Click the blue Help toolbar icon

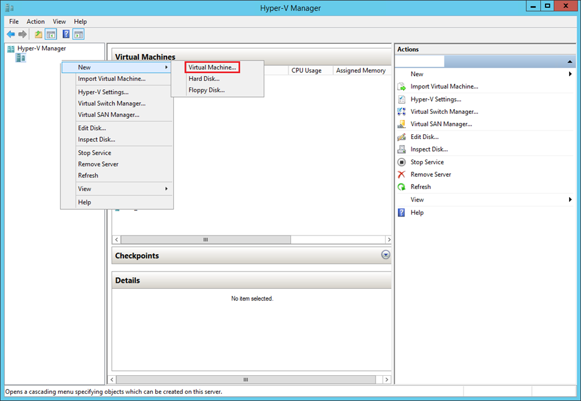pos(66,35)
